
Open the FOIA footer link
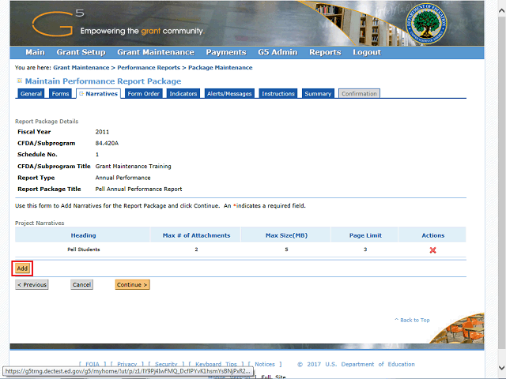pos(93,364)
